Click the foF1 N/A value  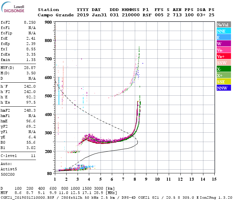pos(32,28)
